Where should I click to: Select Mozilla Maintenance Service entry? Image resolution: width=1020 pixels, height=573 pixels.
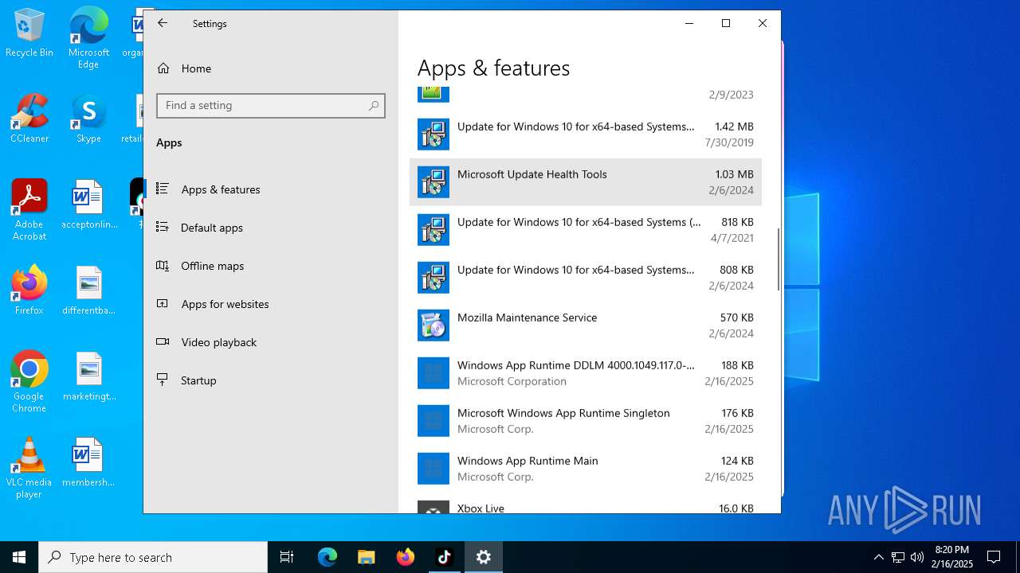[x=586, y=325]
